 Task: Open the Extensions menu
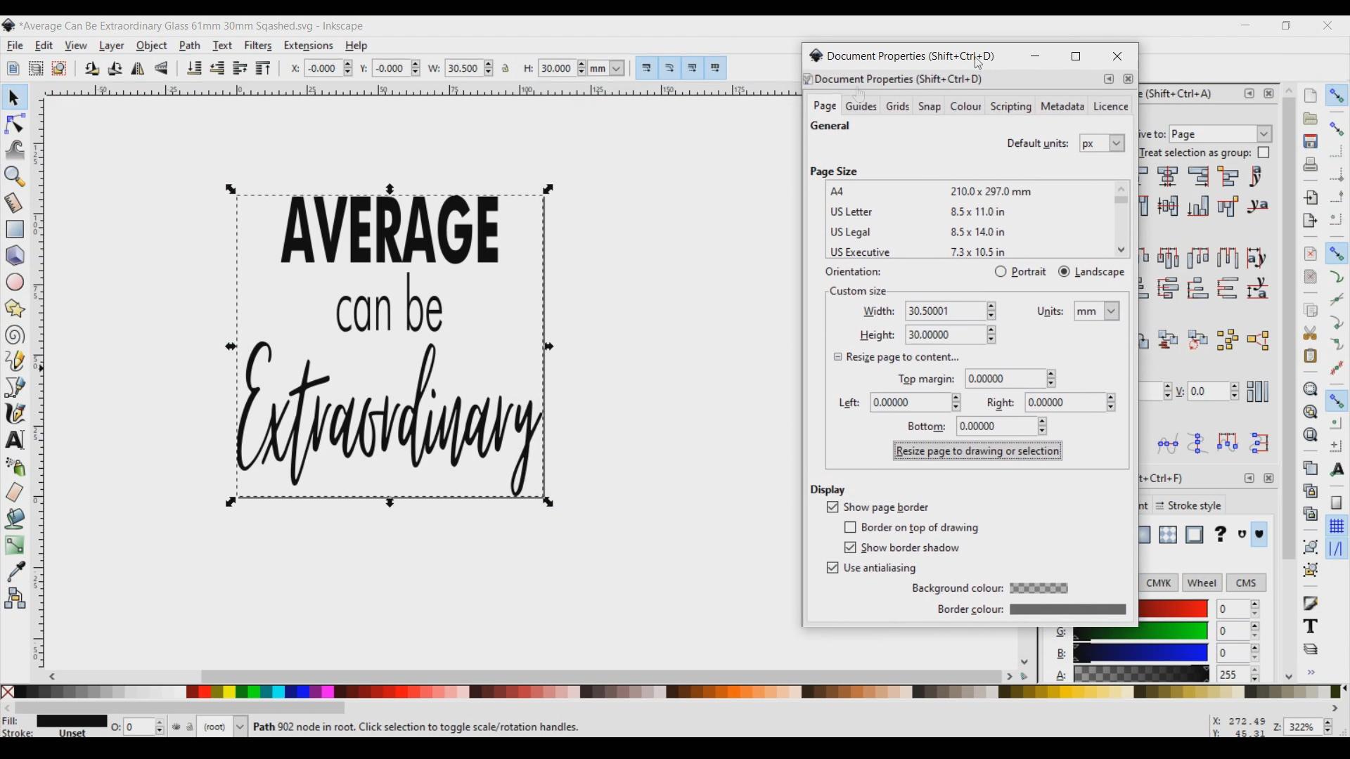309,46
